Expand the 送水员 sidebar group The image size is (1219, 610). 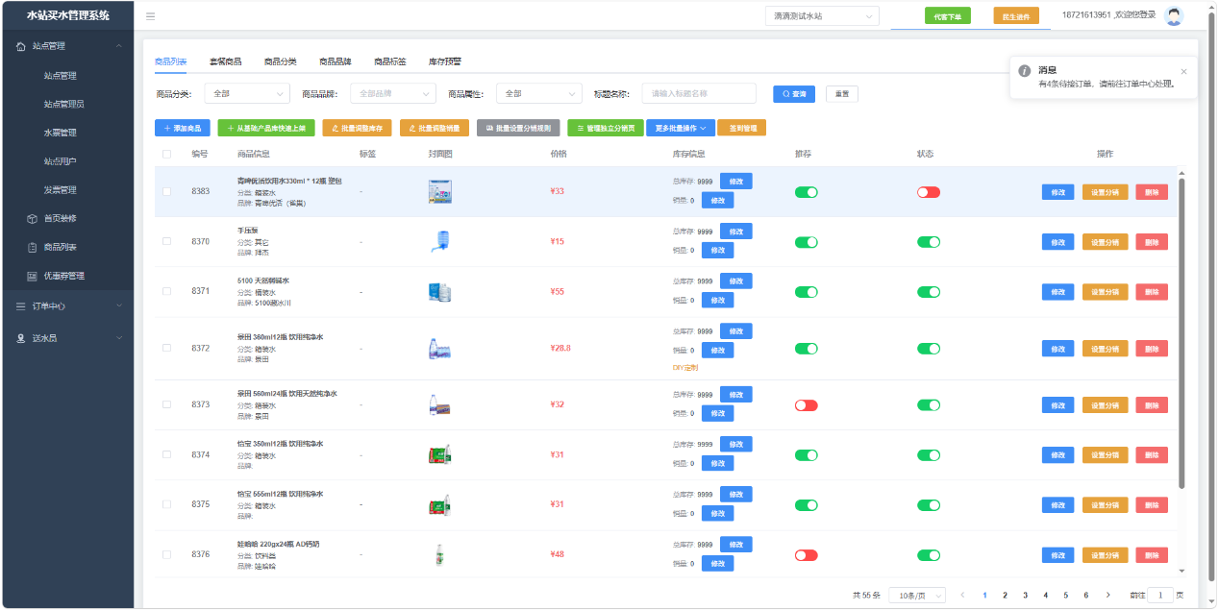click(67, 338)
